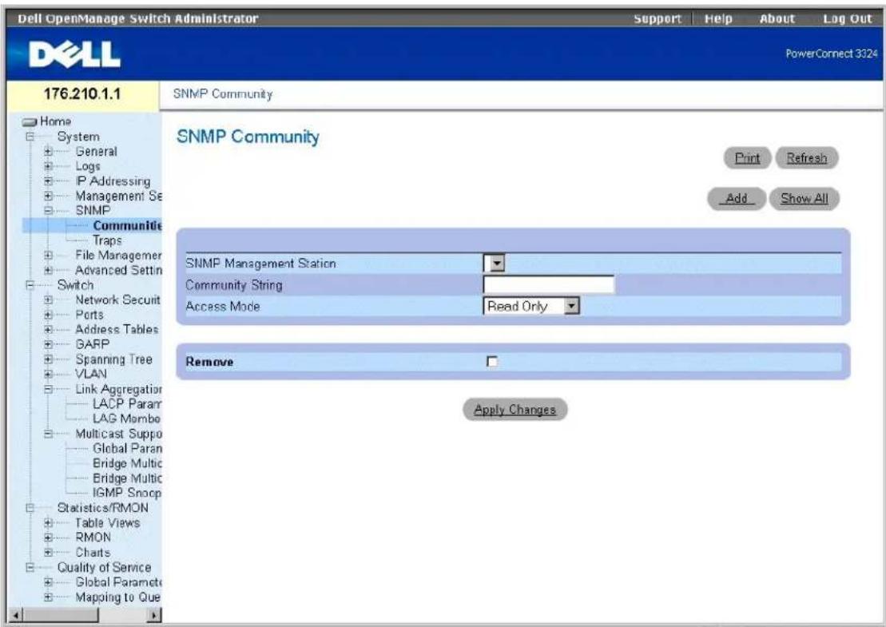Open IGMP Snooping tree item
The image size is (886, 627).
[x=127, y=493]
